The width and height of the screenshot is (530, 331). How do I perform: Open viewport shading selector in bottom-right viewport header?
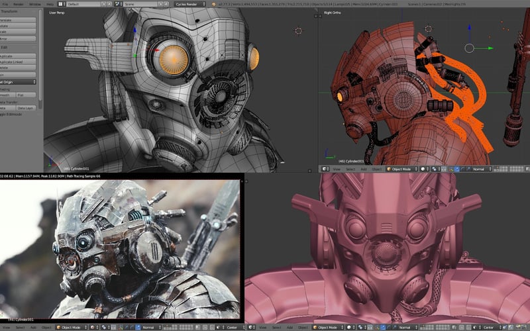(350, 327)
